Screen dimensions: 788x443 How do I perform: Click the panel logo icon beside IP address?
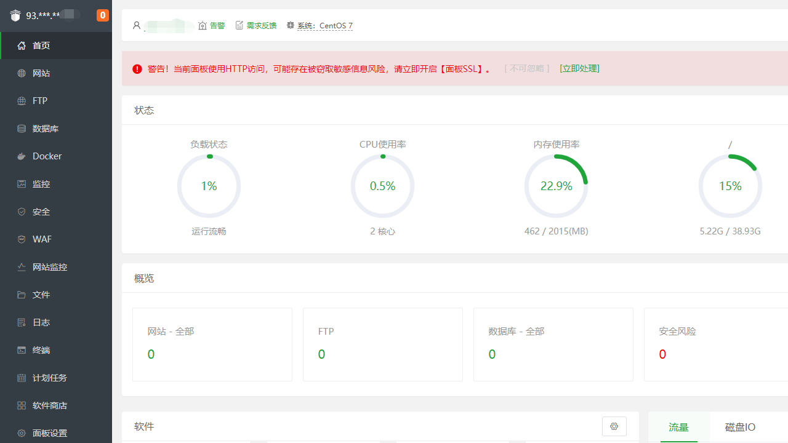tap(15, 15)
